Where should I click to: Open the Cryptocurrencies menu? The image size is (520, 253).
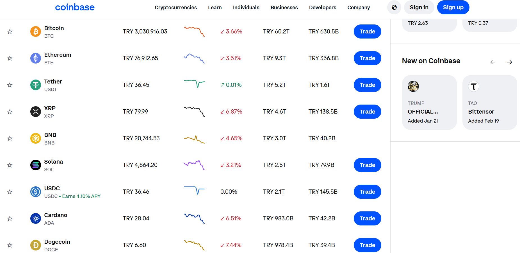coord(176,8)
